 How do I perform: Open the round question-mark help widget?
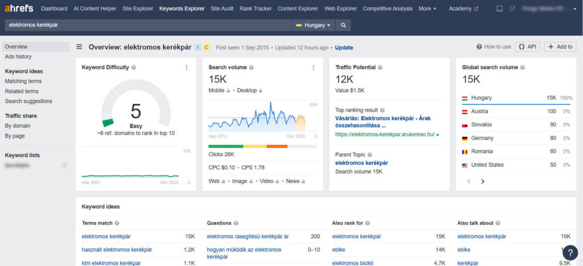(x=570, y=252)
